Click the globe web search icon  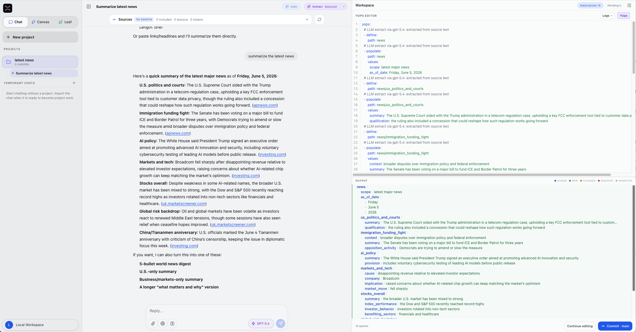(x=163, y=324)
